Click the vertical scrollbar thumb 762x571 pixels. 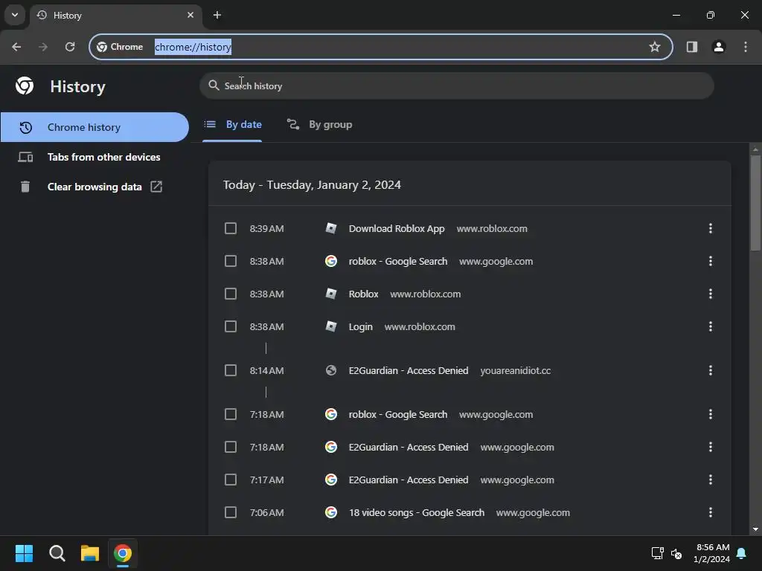click(755, 203)
